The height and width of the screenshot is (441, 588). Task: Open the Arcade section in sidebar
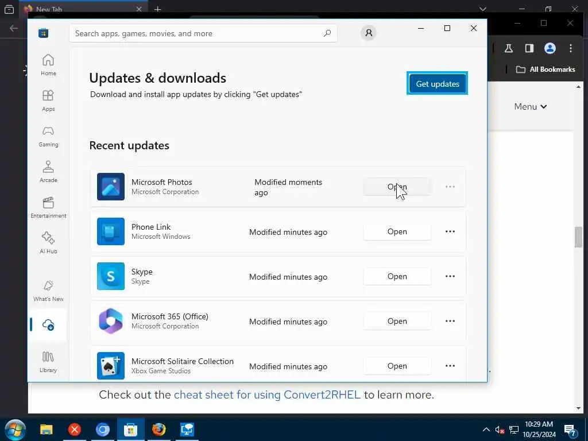(48, 172)
